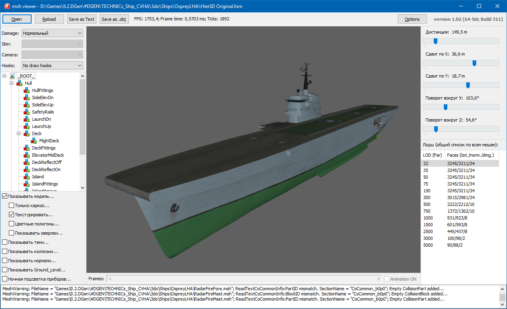Viewport: 507px width, 309px height.
Task: Open the Hooks dropdown list
Action: pos(52,66)
